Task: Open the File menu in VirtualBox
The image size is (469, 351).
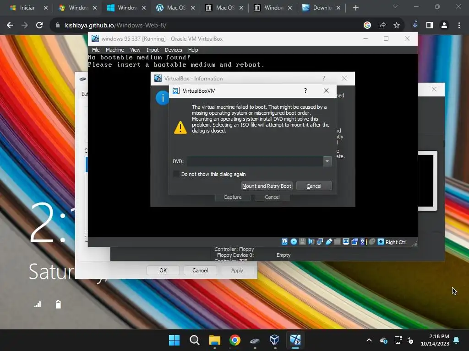Action: click(96, 50)
